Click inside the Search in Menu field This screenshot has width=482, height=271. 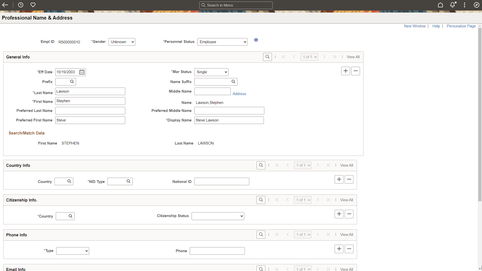click(236, 5)
